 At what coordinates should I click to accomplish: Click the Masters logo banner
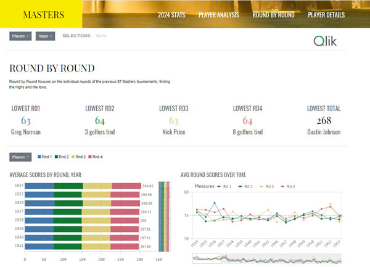tap(41, 14)
